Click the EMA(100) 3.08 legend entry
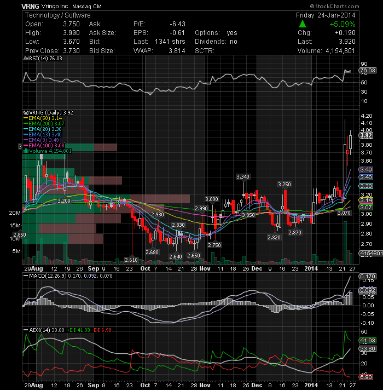Image resolution: width=383 pixels, height=390 pixels. point(44,146)
